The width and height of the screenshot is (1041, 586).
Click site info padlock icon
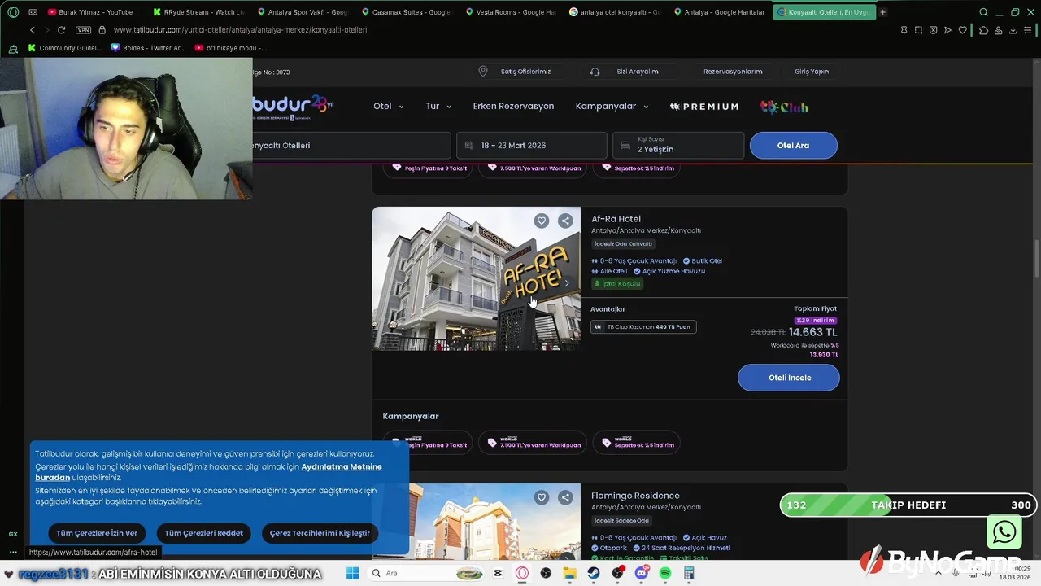point(102,30)
